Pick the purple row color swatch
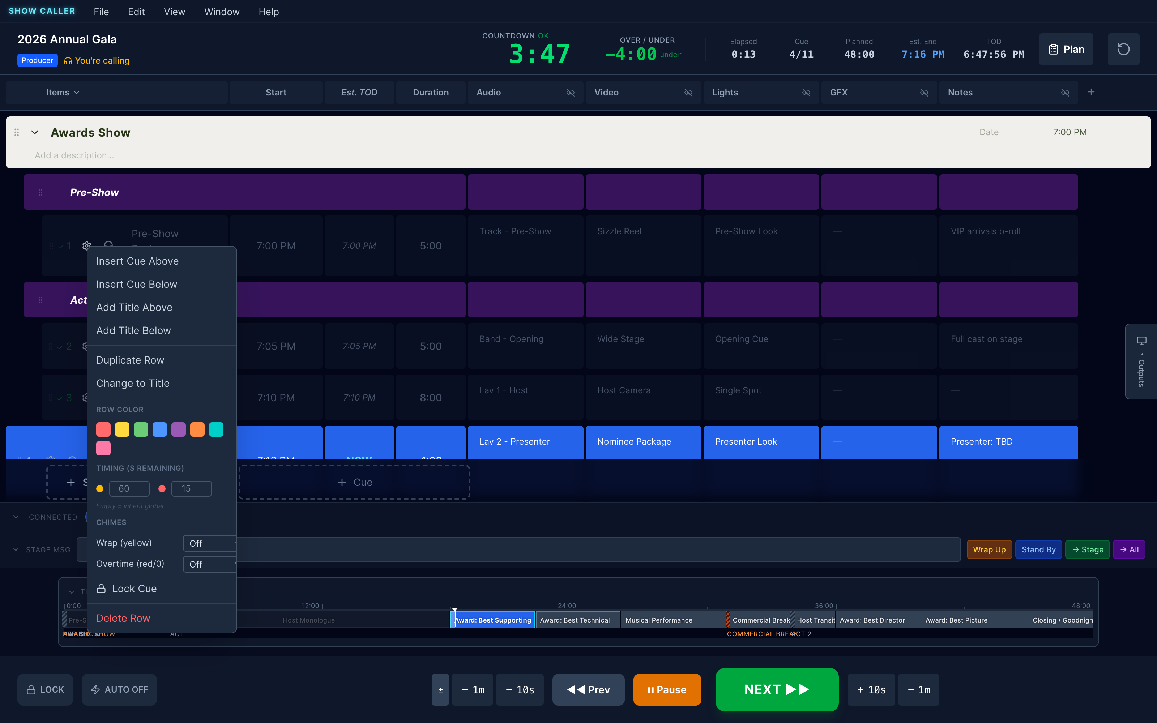Image resolution: width=1157 pixels, height=723 pixels. (x=178, y=429)
